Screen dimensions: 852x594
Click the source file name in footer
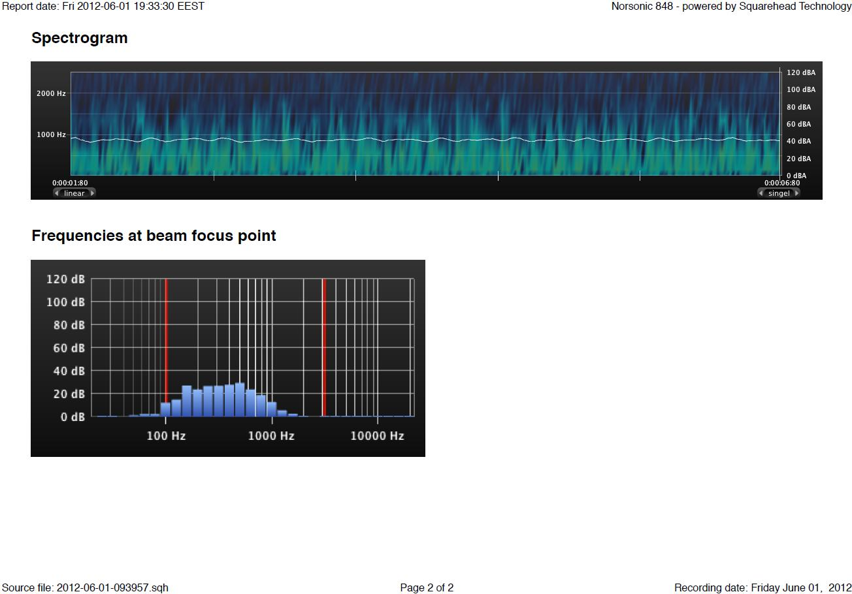(85, 588)
